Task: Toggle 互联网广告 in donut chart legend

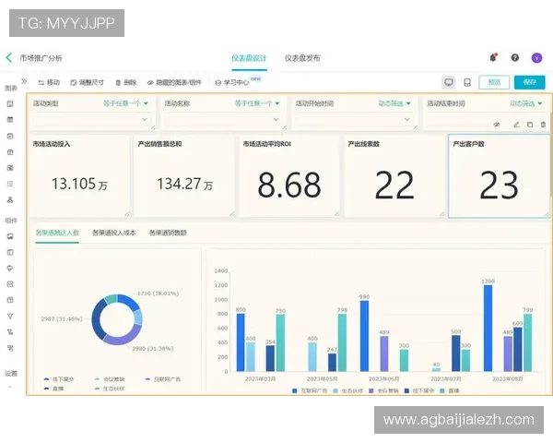Action: 163,379
